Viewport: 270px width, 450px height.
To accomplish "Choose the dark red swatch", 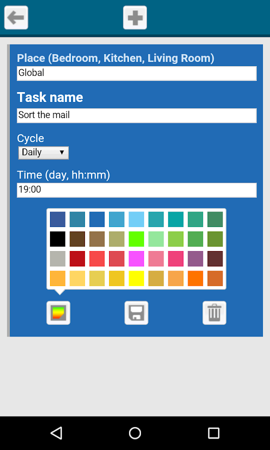I will coord(77,259).
